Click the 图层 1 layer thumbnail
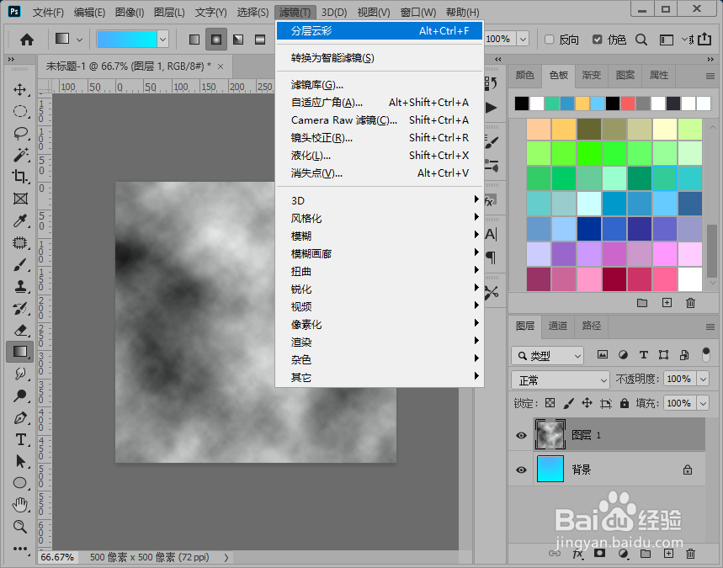The height and width of the screenshot is (568, 723). pyautogui.click(x=550, y=435)
